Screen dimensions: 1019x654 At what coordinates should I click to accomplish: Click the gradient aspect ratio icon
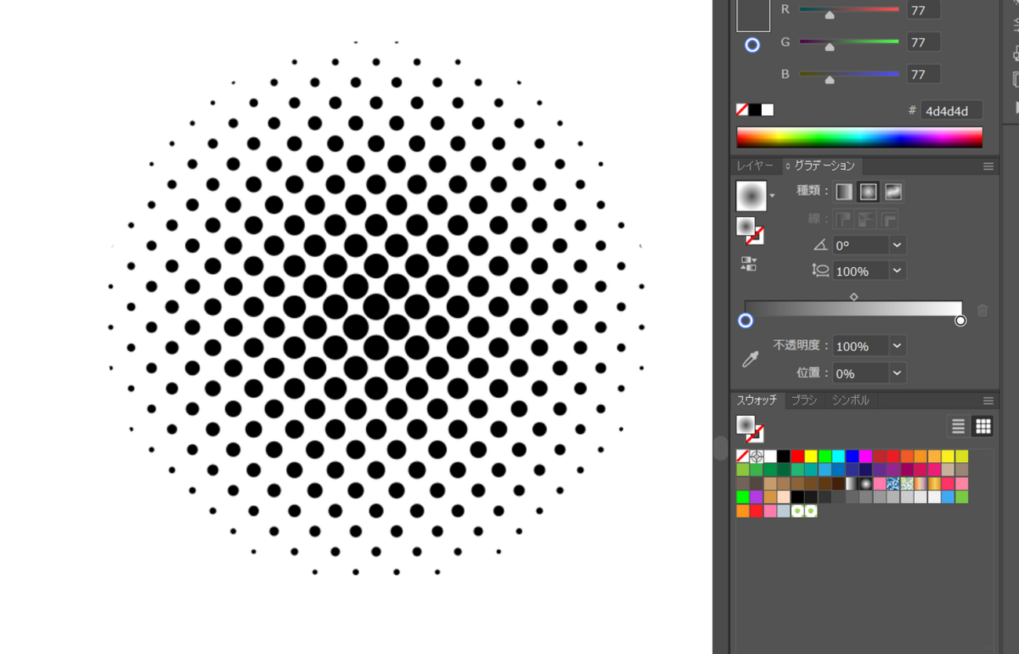click(x=820, y=270)
